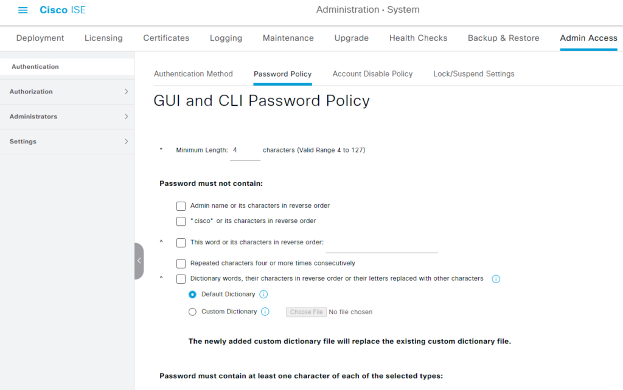623x390 pixels.
Task: Expand the Settings sidebar section
Action: click(67, 142)
